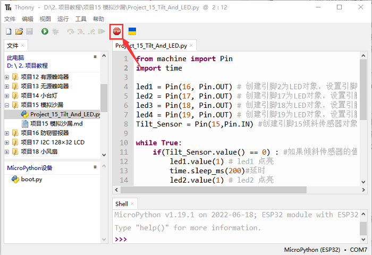The height and width of the screenshot is (255, 372).
Task: Open the 工具 menu
Action: point(81,19)
